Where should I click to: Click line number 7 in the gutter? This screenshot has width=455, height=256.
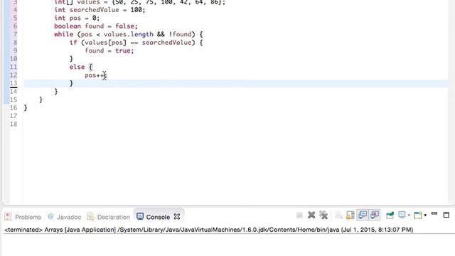tap(15, 34)
